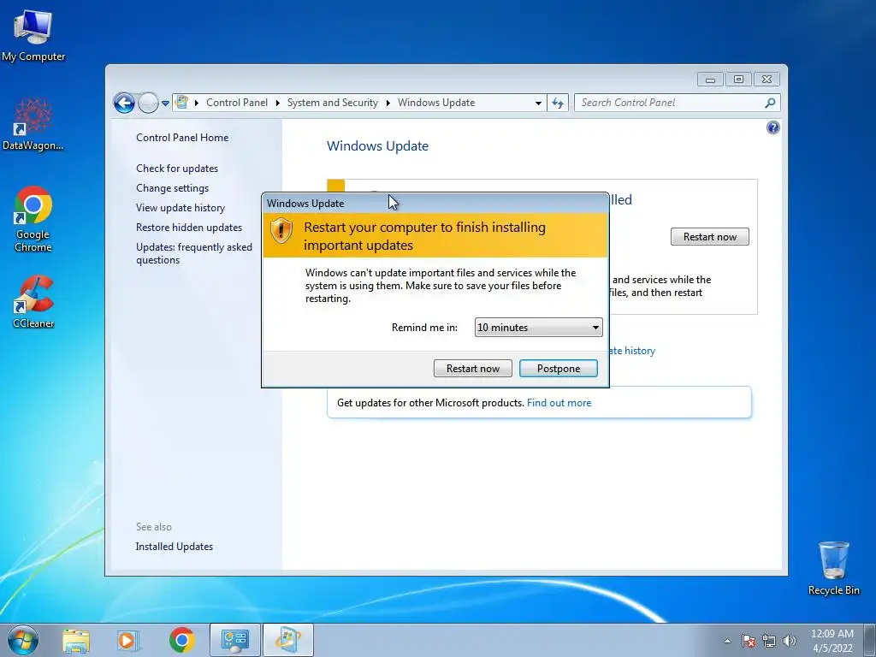876x657 pixels.
Task: Postpone the restart reminder
Action: tap(558, 368)
